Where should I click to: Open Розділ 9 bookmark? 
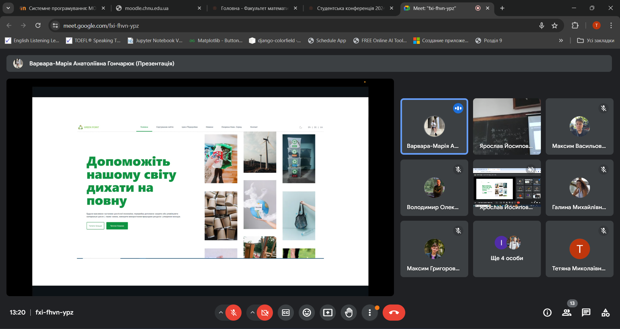[x=489, y=41]
